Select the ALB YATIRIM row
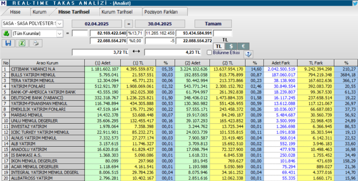The height and width of the screenshot is (181, 358). 180,144
